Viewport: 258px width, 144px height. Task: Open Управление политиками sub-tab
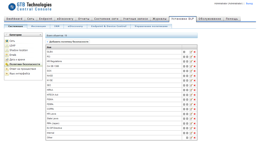[x=151, y=26]
